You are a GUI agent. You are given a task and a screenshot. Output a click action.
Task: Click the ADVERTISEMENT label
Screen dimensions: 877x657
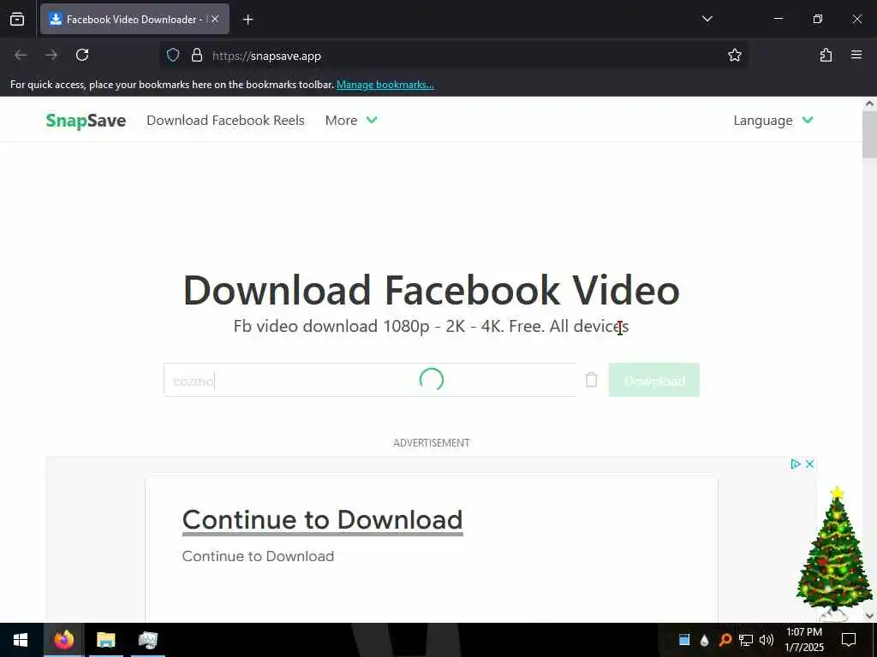point(432,442)
